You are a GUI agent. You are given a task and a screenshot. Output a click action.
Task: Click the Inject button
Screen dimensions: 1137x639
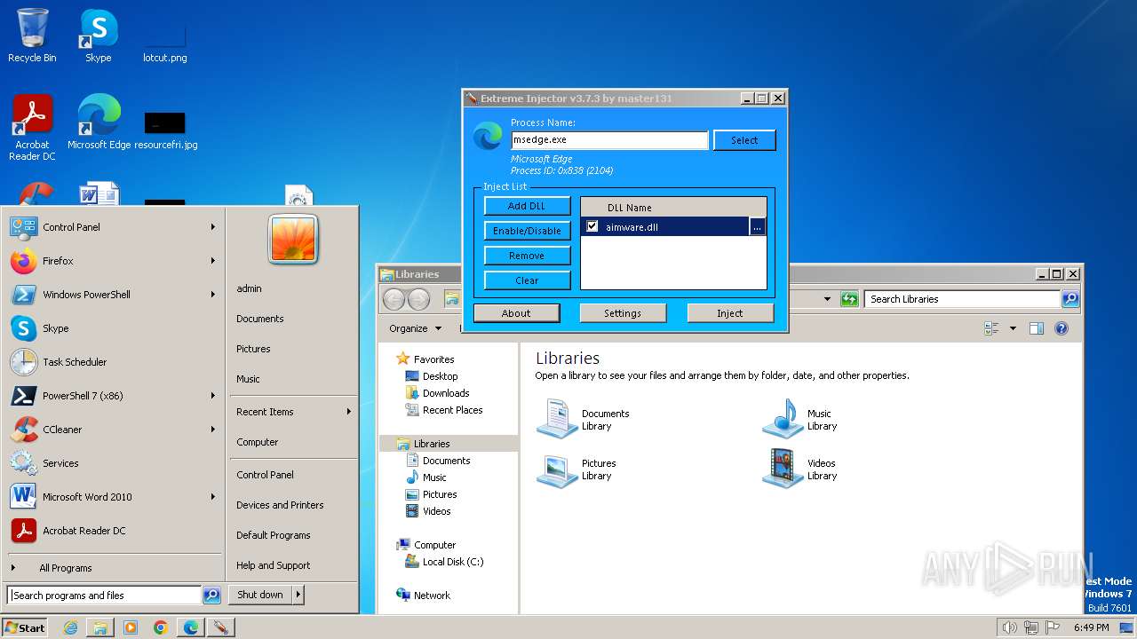tap(730, 313)
